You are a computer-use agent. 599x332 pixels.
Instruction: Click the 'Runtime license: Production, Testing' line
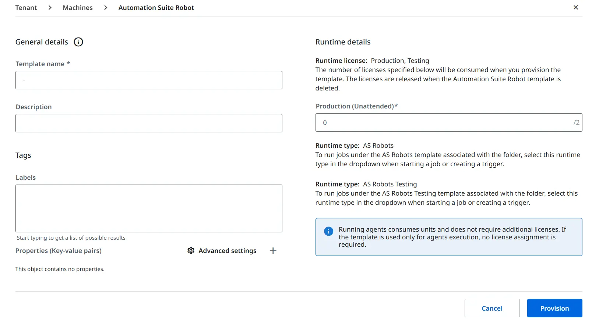click(x=372, y=61)
